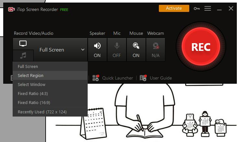The image size is (242, 142).
Task: Choose Full Screen from the dropdown list
Action: [x=50, y=66]
